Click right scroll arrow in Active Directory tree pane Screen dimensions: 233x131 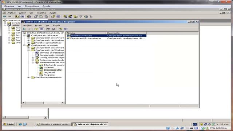point(46,117)
